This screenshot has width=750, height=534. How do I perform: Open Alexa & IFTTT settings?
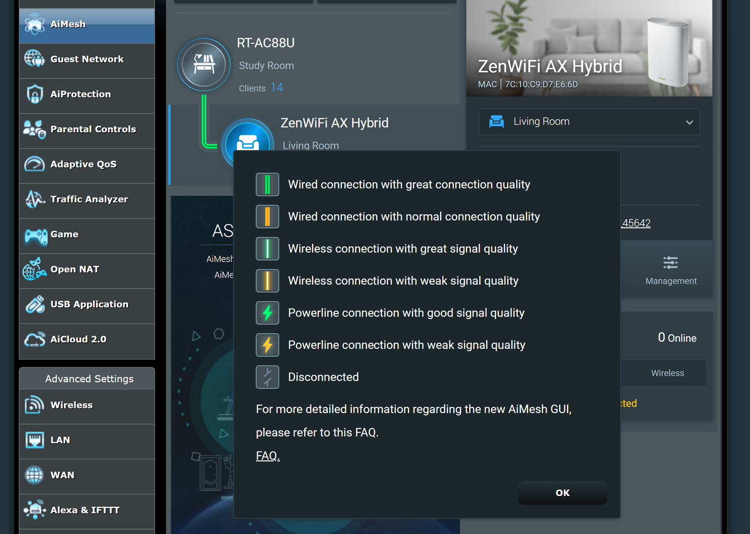point(85,510)
